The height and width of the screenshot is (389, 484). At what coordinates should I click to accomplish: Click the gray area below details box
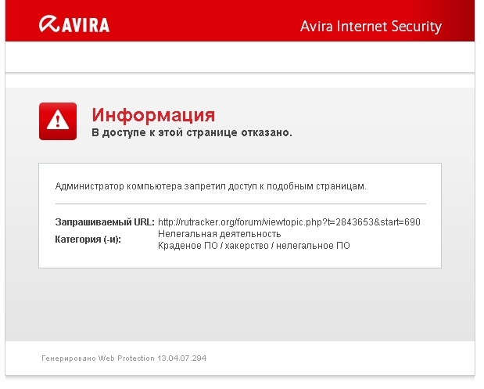click(x=240, y=304)
